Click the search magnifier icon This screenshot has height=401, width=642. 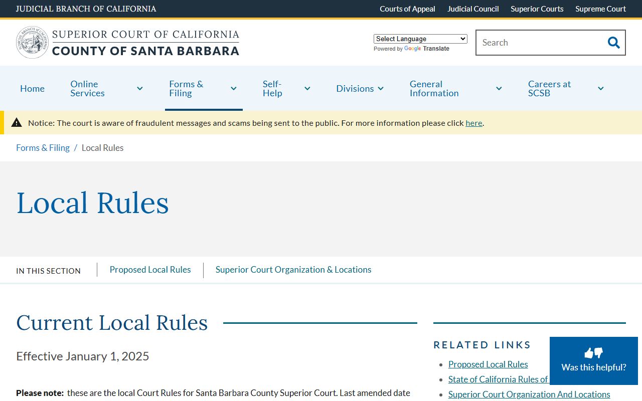613,43
